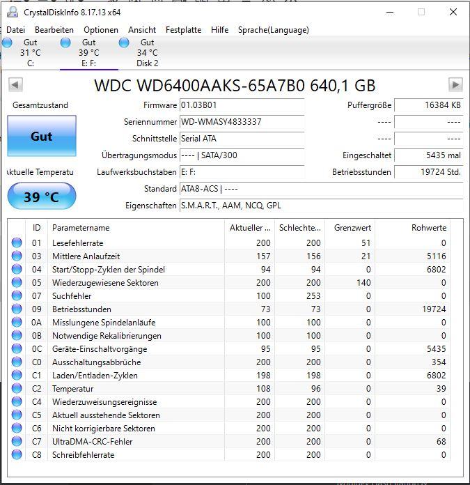The width and height of the screenshot is (470, 485).
Task: Click the Eigenschaften field S.M.A.R.T., AAM, NCQ, GPL
Action: (322, 206)
